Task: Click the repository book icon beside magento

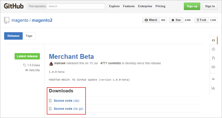Action: point(7,20)
